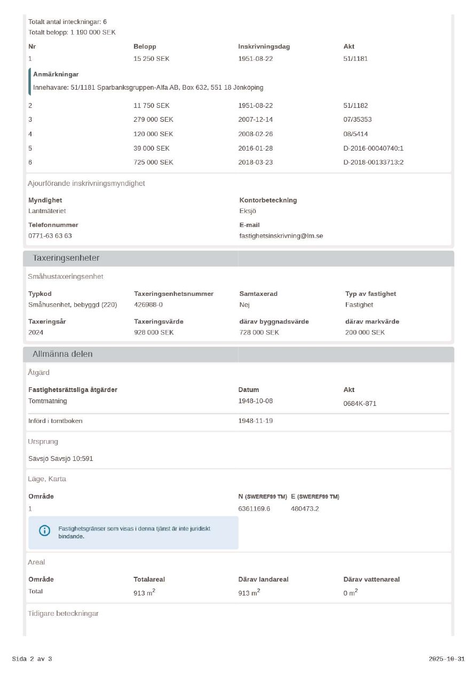The height and width of the screenshot is (674, 476).
Task: Click N coordinate 6361169.6
Action: (255, 509)
